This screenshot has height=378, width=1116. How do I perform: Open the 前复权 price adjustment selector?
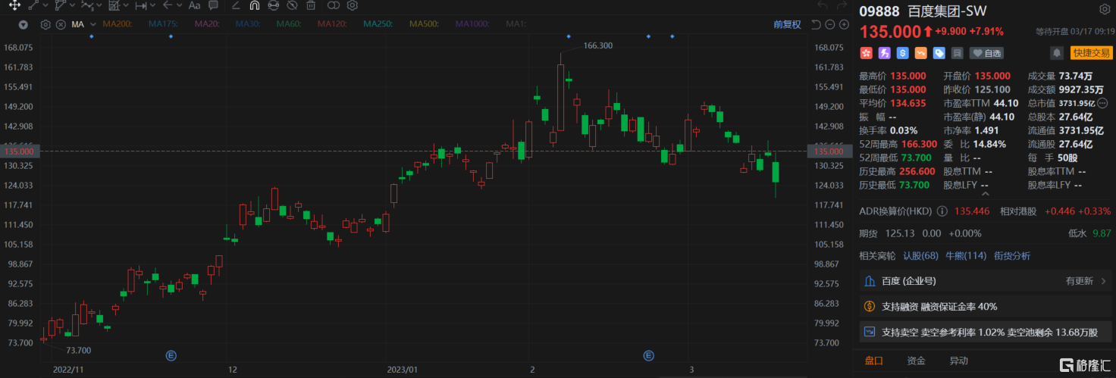[x=787, y=24]
